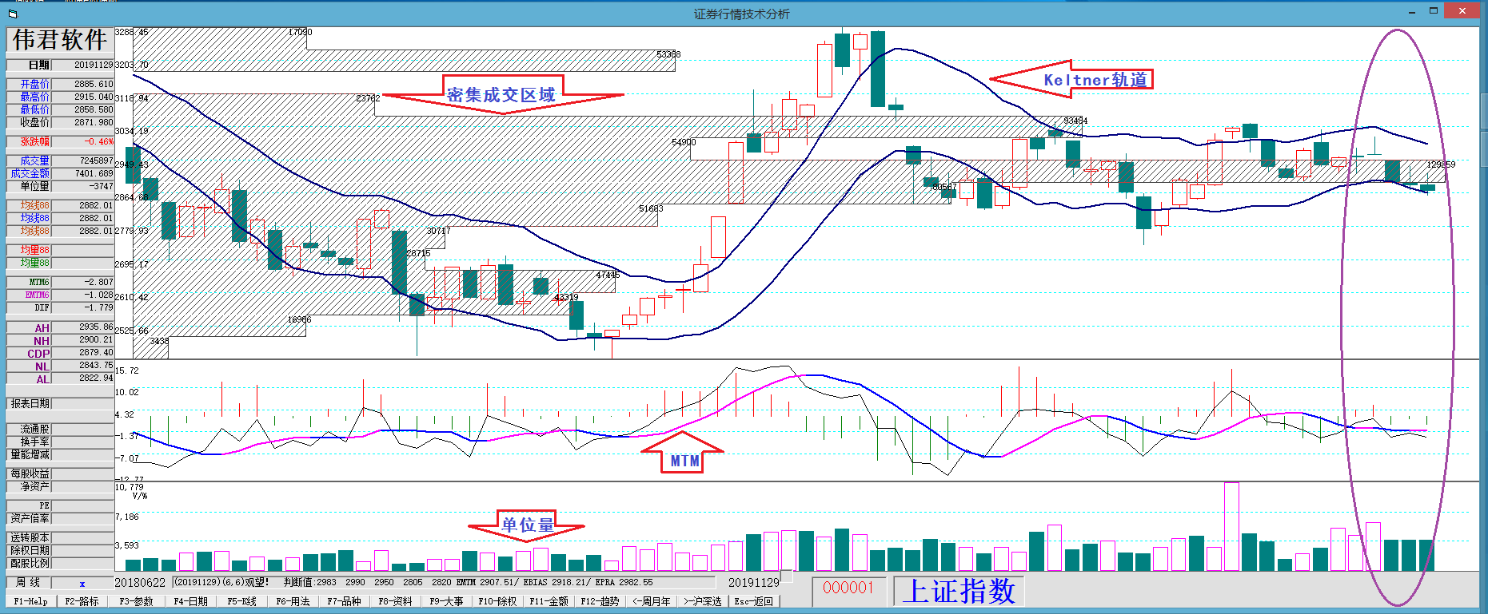Toggle F10-除权 ex-rights button
The height and width of the screenshot is (614, 1488).
click(x=497, y=601)
